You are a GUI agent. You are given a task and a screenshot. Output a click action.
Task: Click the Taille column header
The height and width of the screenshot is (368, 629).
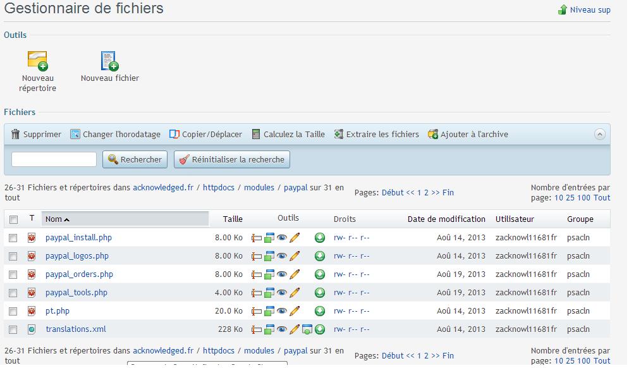click(x=233, y=219)
